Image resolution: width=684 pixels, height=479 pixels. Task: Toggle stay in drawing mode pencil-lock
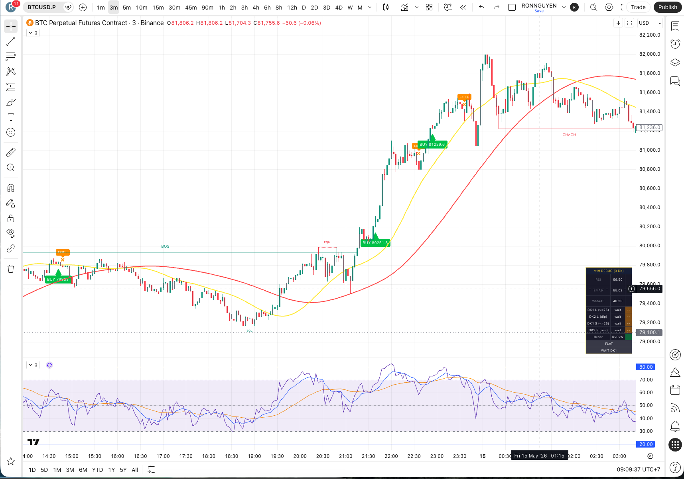click(x=11, y=203)
